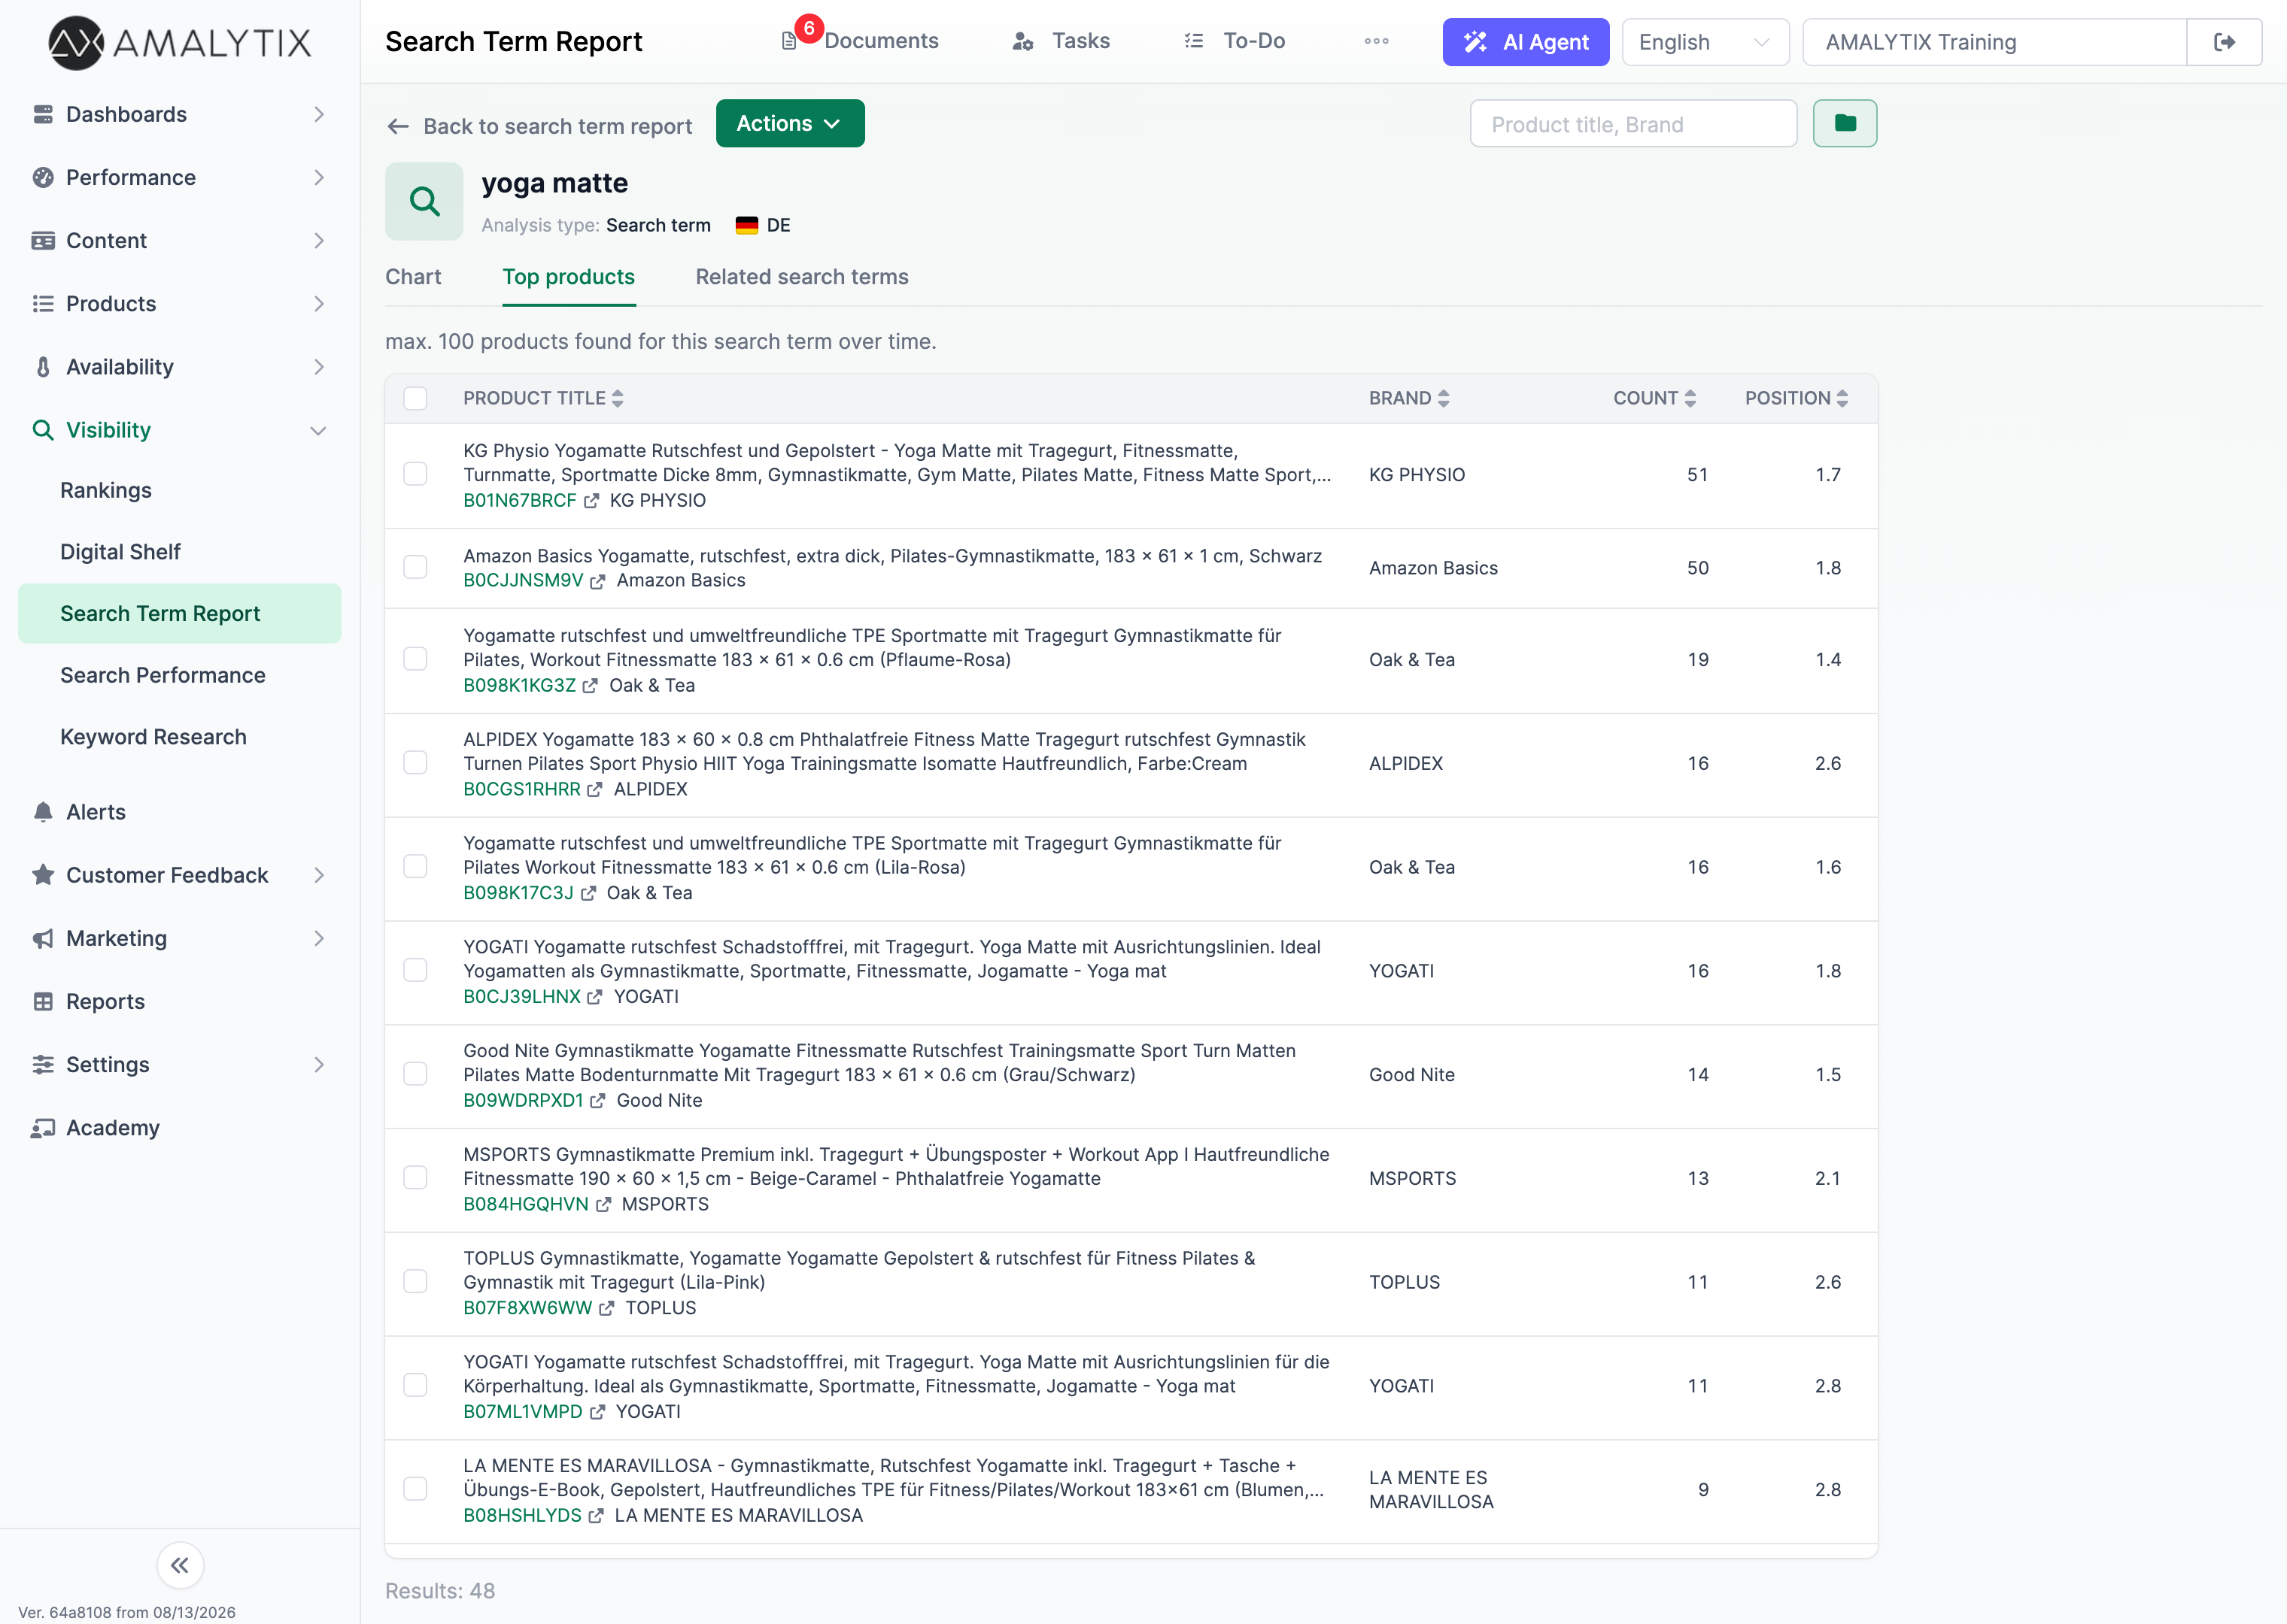Open ASIN link B01N67BRCF
The height and width of the screenshot is (1624, 2287).
pyautogui.click(x=519, y=501)
